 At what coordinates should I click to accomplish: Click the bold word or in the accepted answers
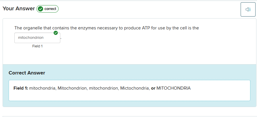pyautogui.click(x=153, y=88)
